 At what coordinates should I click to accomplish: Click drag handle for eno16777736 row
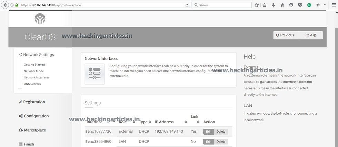pyautogui.click(x=86, y=131)
